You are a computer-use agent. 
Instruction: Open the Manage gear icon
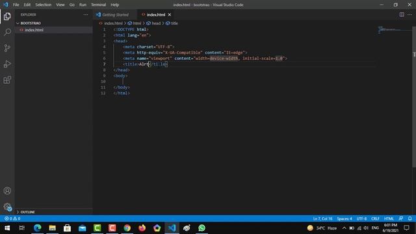point(7,207)
